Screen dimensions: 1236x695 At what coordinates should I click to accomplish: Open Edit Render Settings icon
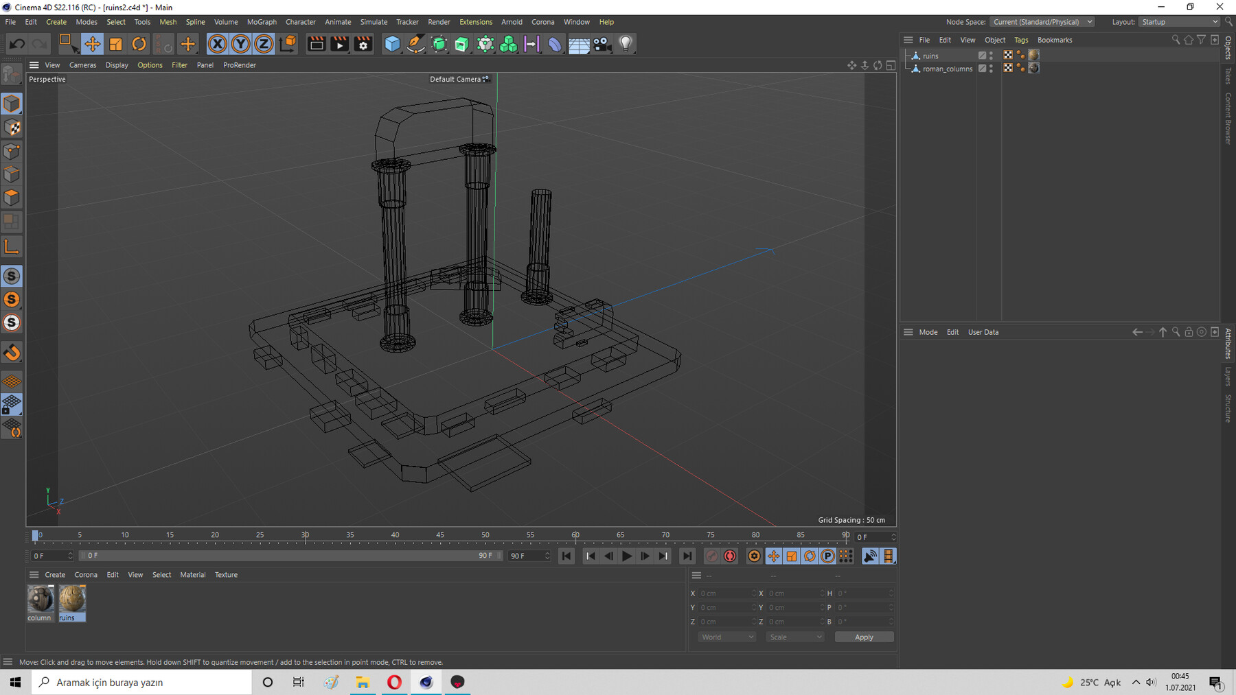[363, 44]
